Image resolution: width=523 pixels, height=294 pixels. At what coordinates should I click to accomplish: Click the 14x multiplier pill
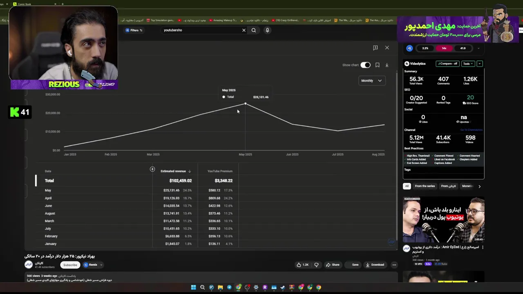[x=444, y=48]
